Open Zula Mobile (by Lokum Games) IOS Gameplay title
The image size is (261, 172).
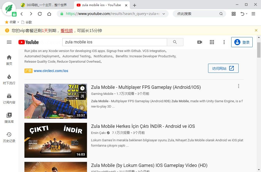[x=149, y=165]
